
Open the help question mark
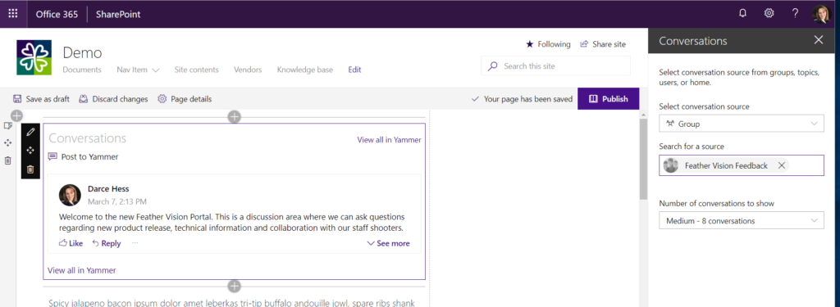(795, 13)
